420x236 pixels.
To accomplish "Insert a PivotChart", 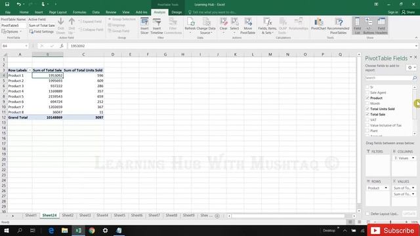I will 318,24.
